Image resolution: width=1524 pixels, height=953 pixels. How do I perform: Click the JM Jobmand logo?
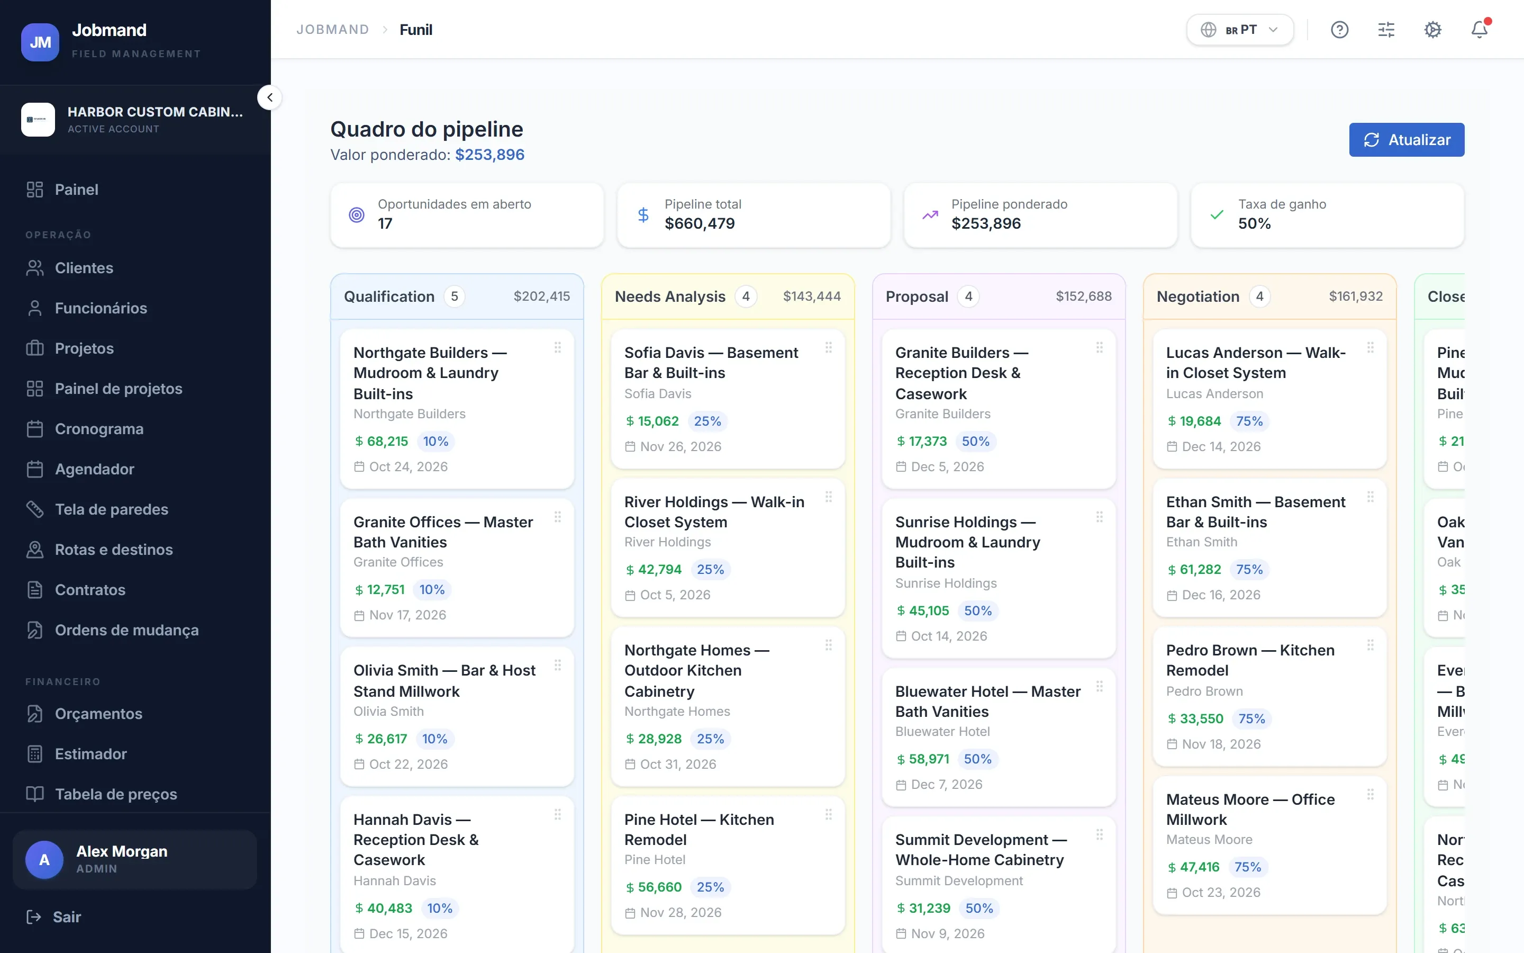(40, 42)
